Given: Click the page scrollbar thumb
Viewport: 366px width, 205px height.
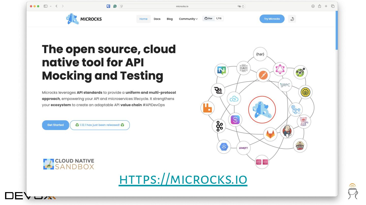Looking at the screenshot, I should [x=337, y=30].
